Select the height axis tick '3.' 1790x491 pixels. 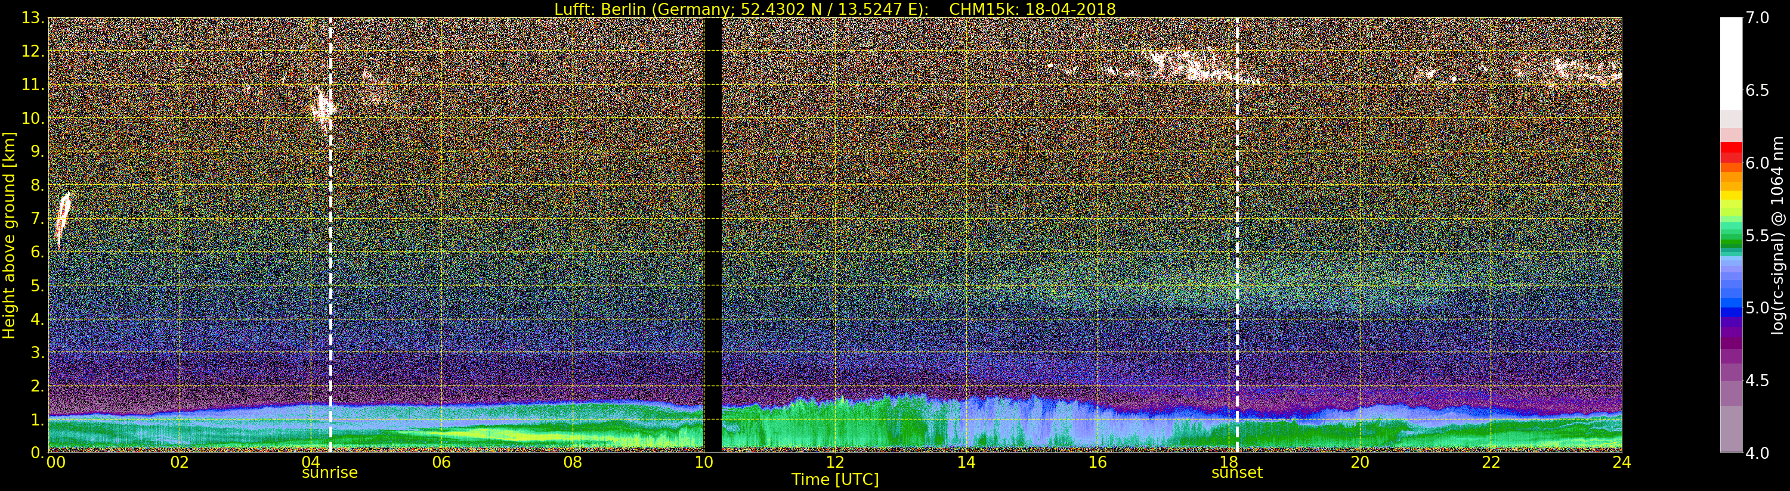tap(38, 353)
